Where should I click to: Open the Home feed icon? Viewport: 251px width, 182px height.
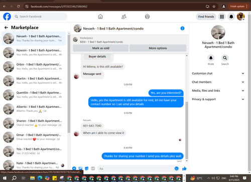(x=100, y=17)
